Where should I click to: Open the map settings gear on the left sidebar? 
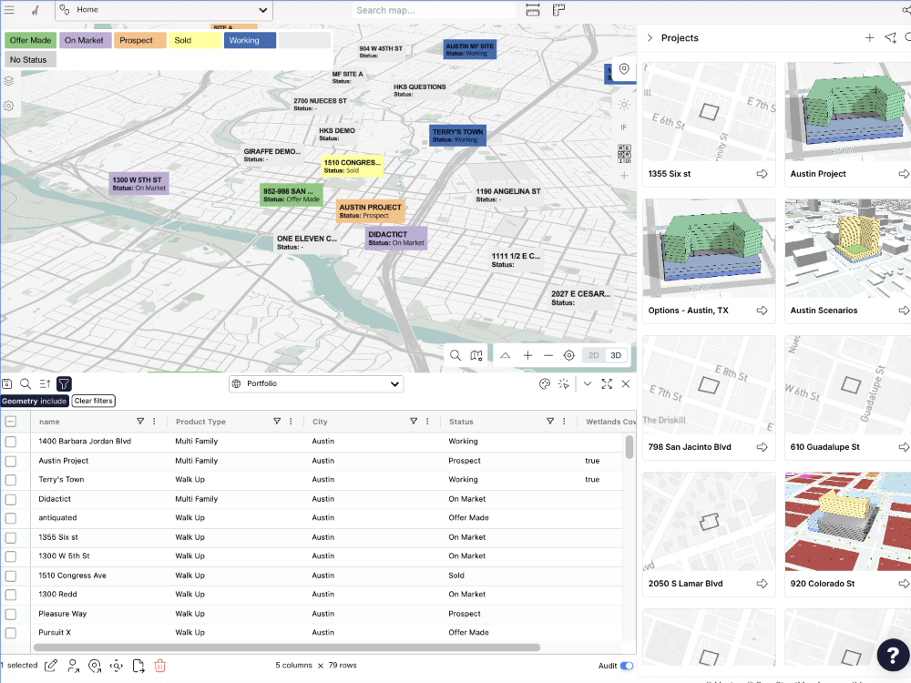point(8,107)
